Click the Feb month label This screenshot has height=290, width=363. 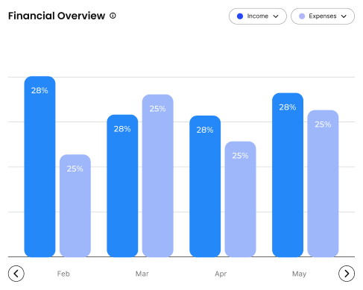[63, 274]
